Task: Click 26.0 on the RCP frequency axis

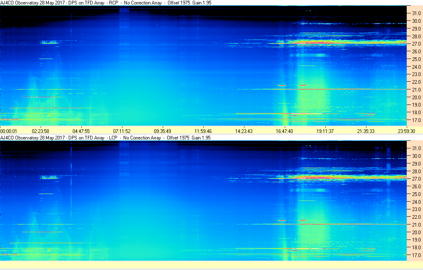Action: pos(416,52)
